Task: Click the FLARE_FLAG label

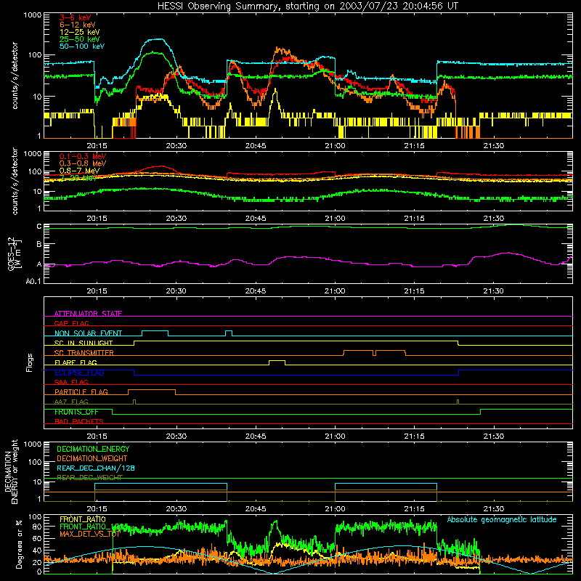Action: 76,362
